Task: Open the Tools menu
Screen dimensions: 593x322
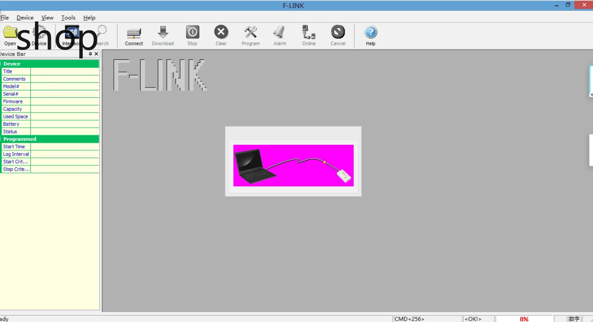Action: [68, 18]
